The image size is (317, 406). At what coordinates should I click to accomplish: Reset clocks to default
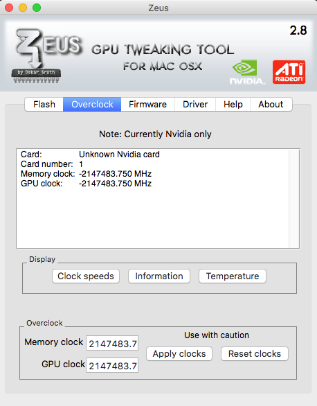coord(255,354)
